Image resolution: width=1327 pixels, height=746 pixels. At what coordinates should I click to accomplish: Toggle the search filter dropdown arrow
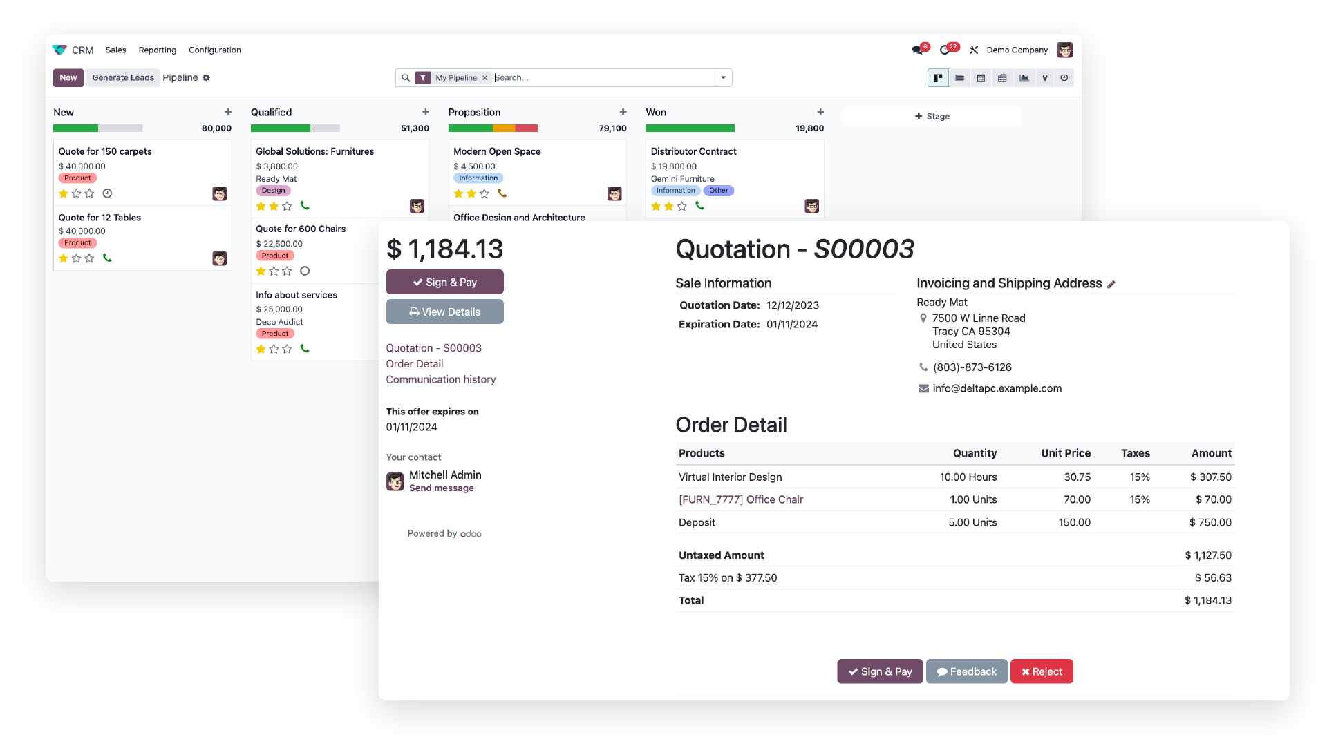(723, 77)
